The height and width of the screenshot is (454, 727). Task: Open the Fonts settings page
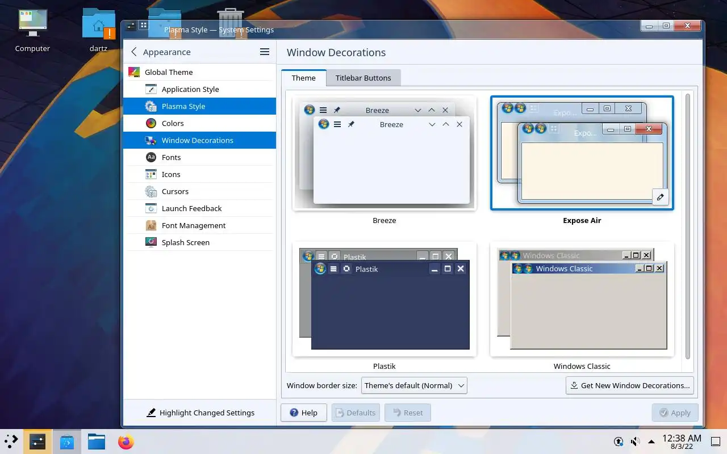point(199,157)
